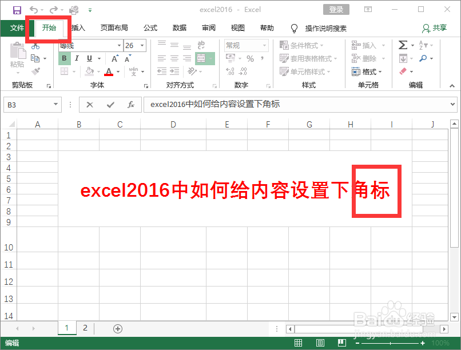
Task: Click Wrap Text icon
Action: click(201, 45)
